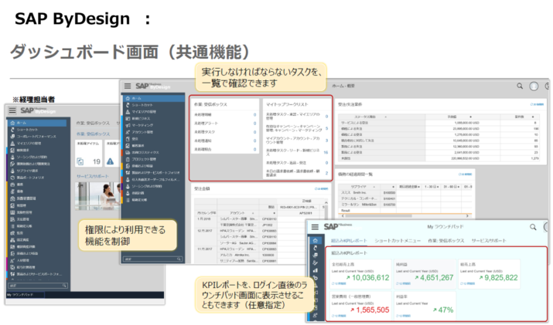Open 組込みKPIレポート tab in launchpad window
The image size is (553, 325).
pyautogui.click(x=349, y=241)
